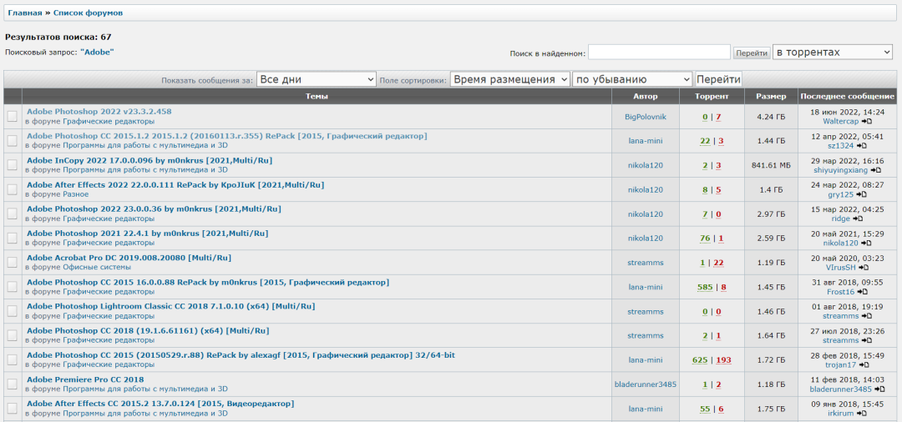Open the 'Все дни' time period dropdown
The height and width of the screenshot is (422, 902).
[x=317, y=80]
